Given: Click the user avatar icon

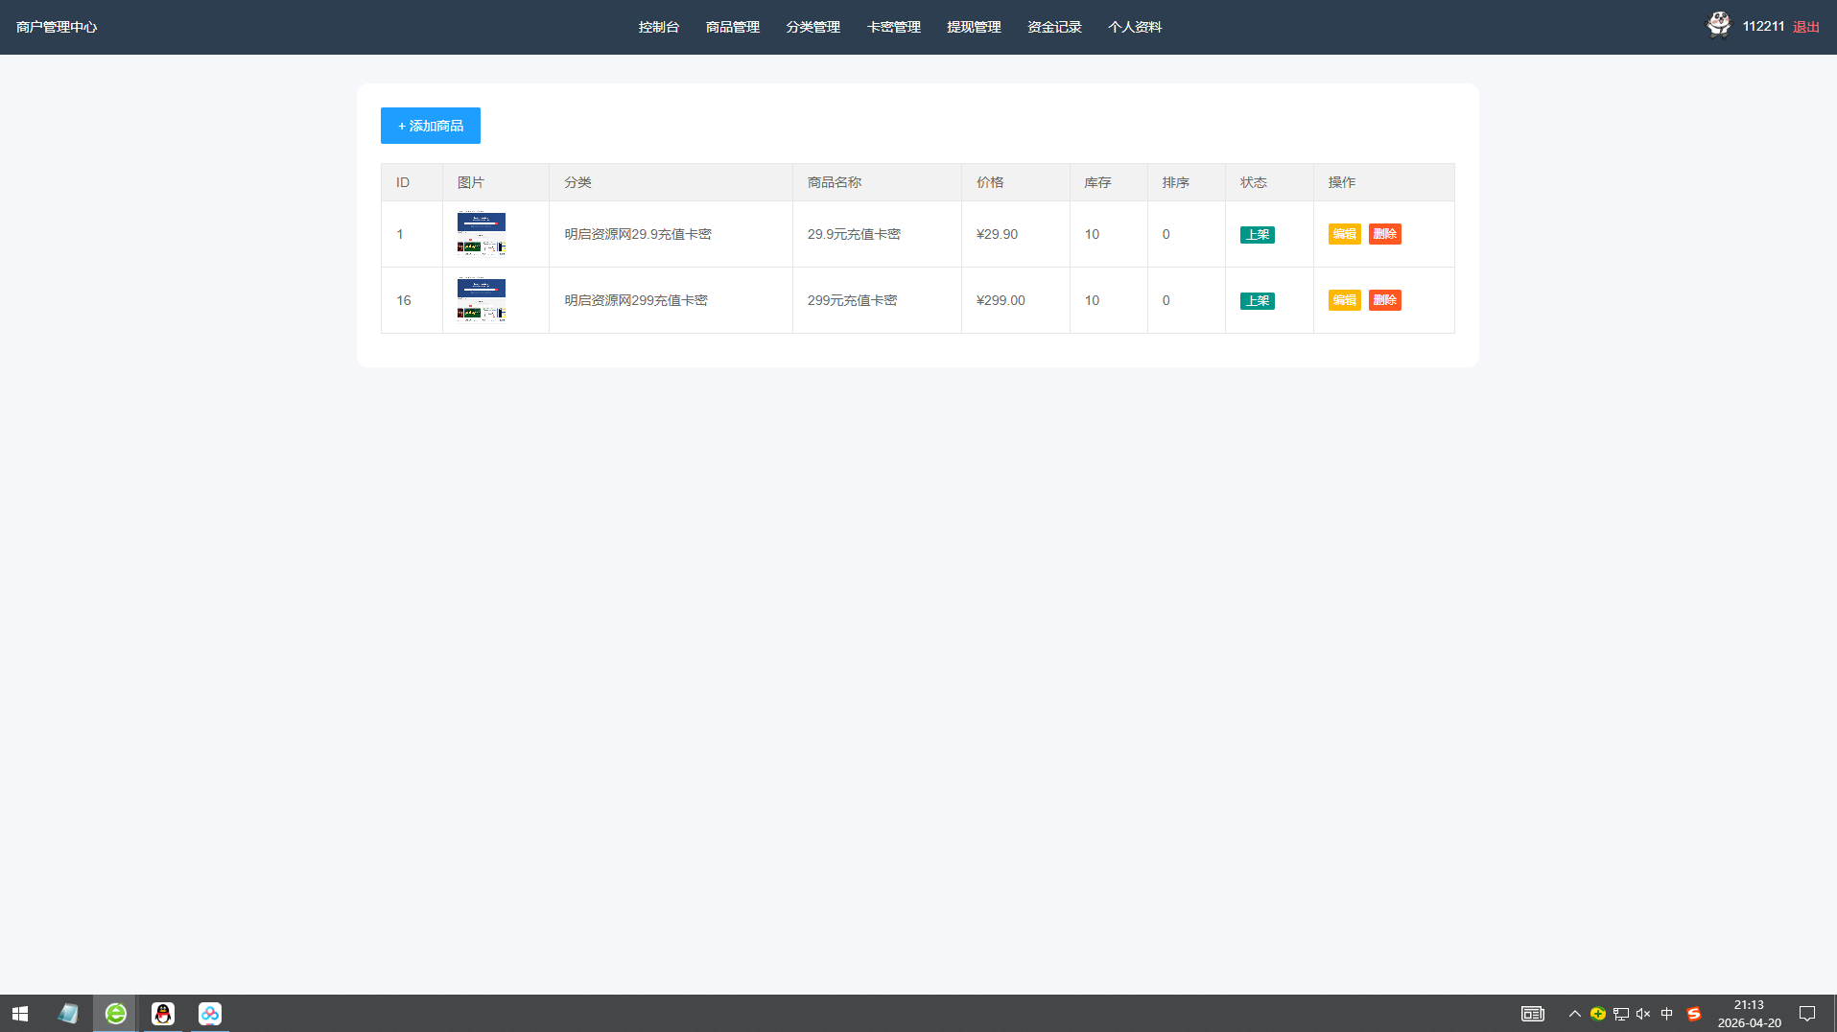Looking at the screenshot, I should click(1718, 25).
